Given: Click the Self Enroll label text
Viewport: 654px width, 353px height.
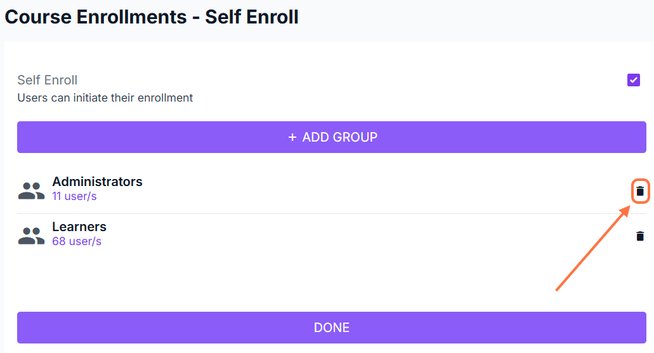Looking at the screenshot, I should tap(48, 80).
